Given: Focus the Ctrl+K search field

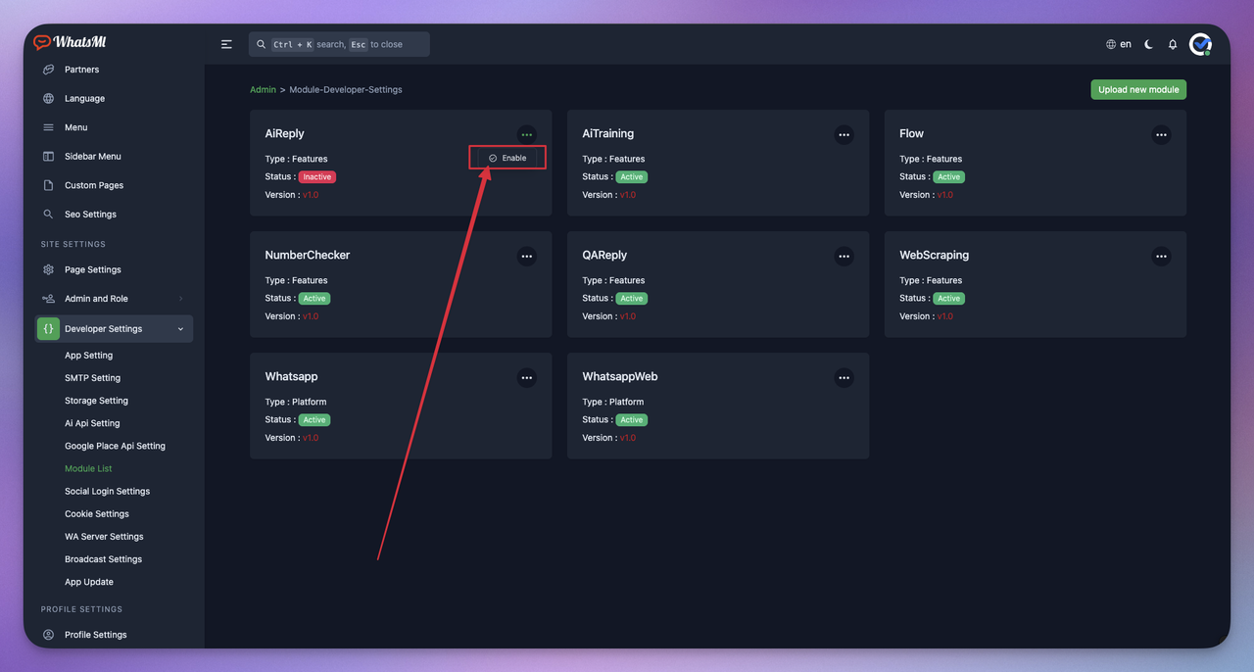Looking at the screenshot, I should pos(339,44).
